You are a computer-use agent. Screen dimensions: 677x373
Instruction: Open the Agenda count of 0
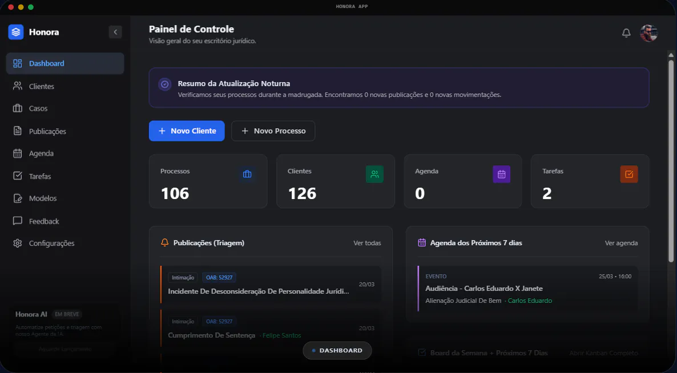pos(420,193)
